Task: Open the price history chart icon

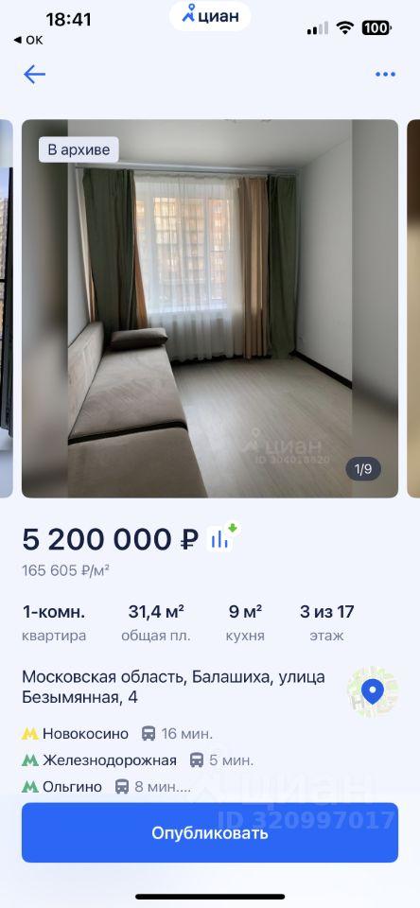Action: point(222,538)
